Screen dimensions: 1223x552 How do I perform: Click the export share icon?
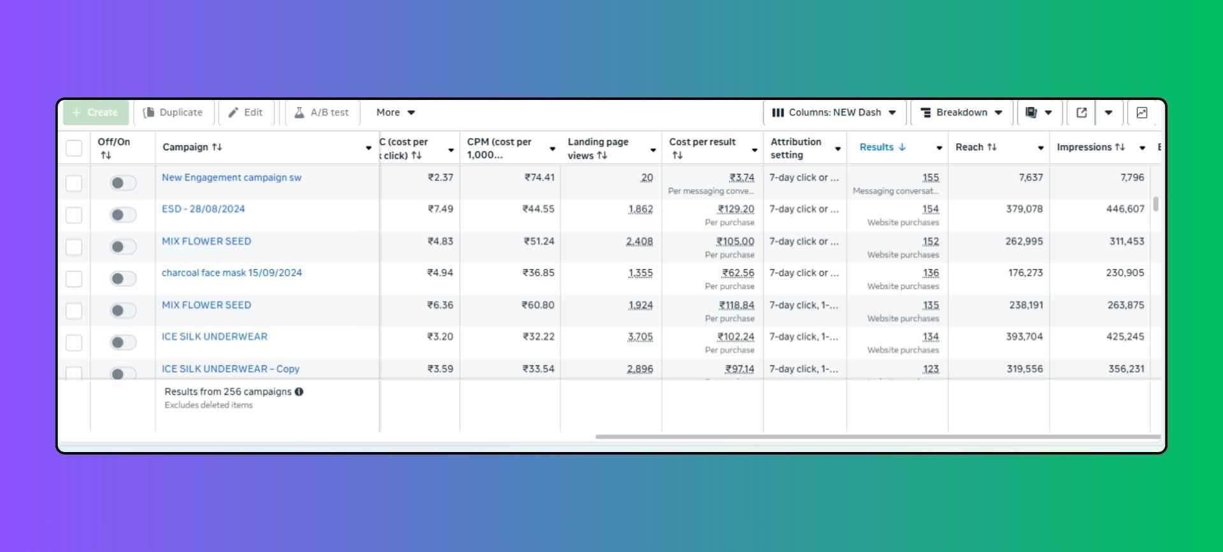click(1081, 113)
